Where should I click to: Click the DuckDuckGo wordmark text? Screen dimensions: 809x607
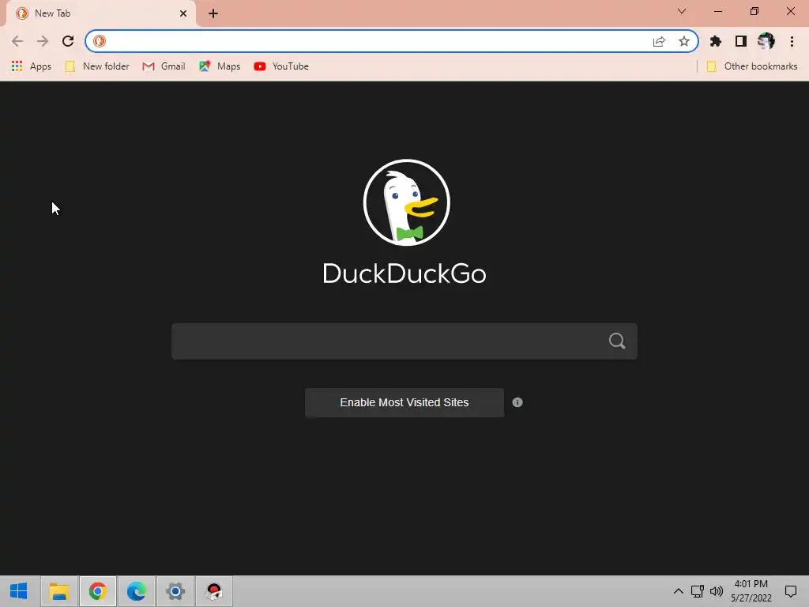(x=404, y=273)
